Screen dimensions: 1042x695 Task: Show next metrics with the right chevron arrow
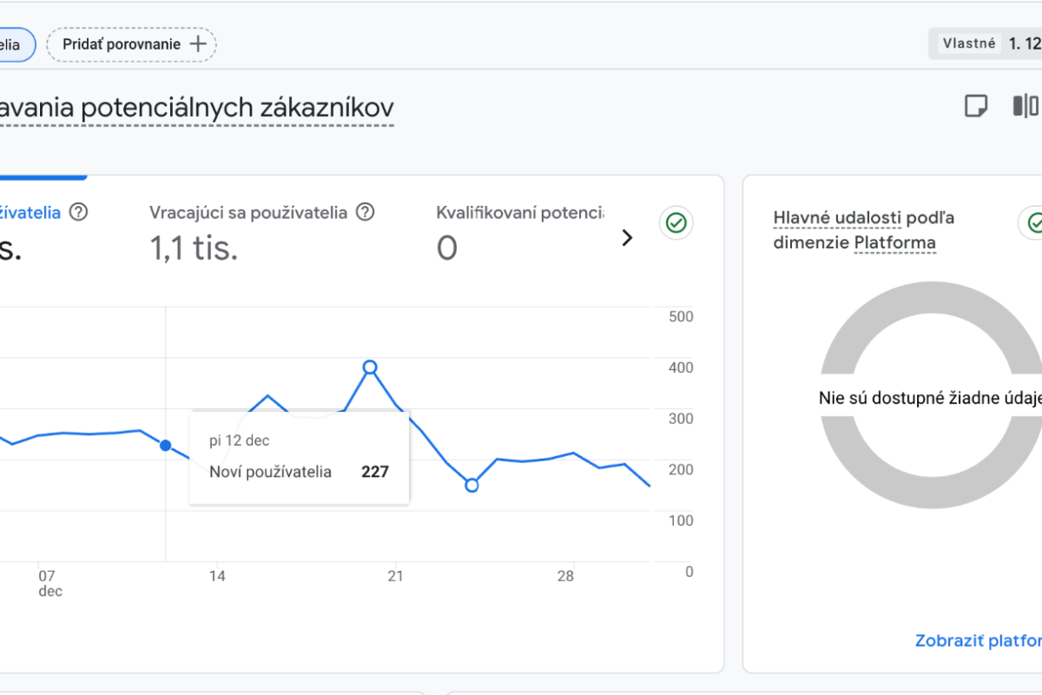627,238
